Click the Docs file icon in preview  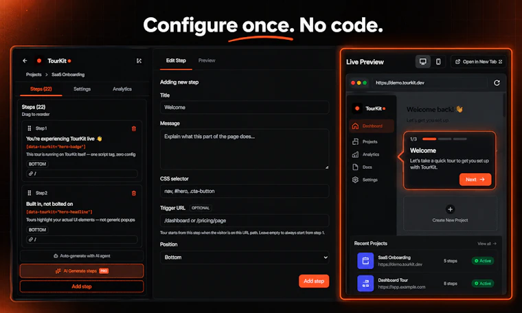(x=355, y=167)
